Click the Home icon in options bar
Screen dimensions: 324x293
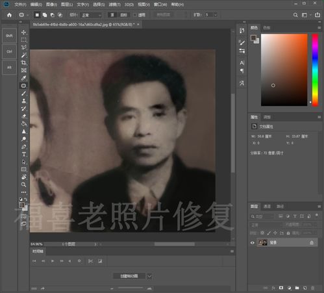coord(9,15)
